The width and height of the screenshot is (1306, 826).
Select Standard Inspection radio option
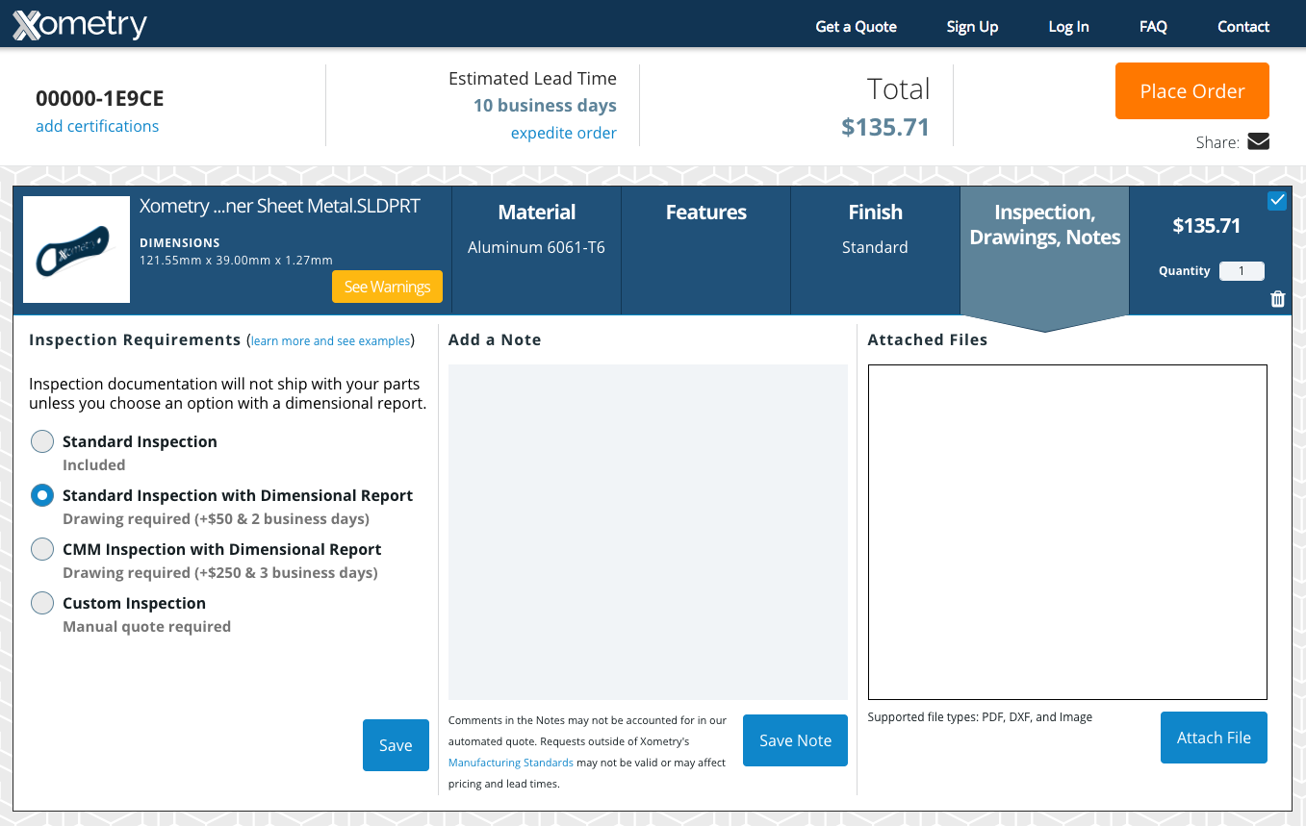click(x=42, y=441)
